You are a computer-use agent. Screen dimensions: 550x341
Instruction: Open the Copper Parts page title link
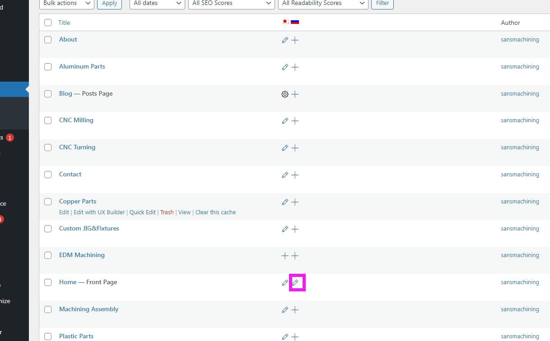click(x=78, y=201)
